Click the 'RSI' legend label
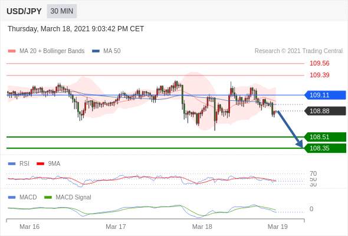Image resolution: width=348 pixels, height=236 pixels. (x=24, y=163)
